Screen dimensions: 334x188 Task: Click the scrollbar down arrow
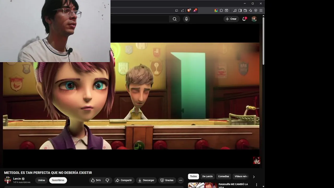coord(263,186)
